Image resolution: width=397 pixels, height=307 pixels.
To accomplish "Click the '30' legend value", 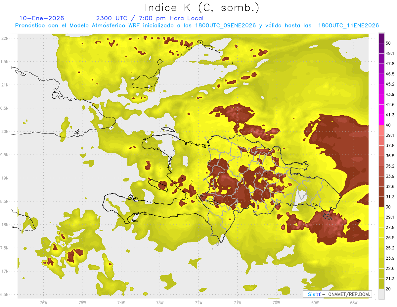I will click(388, 207).
